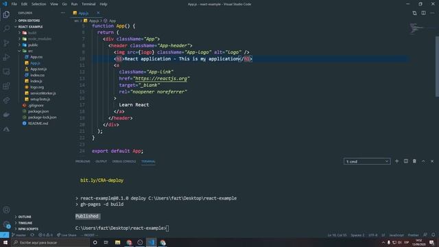
Task: Expand the Outline section
Action: 25,217
